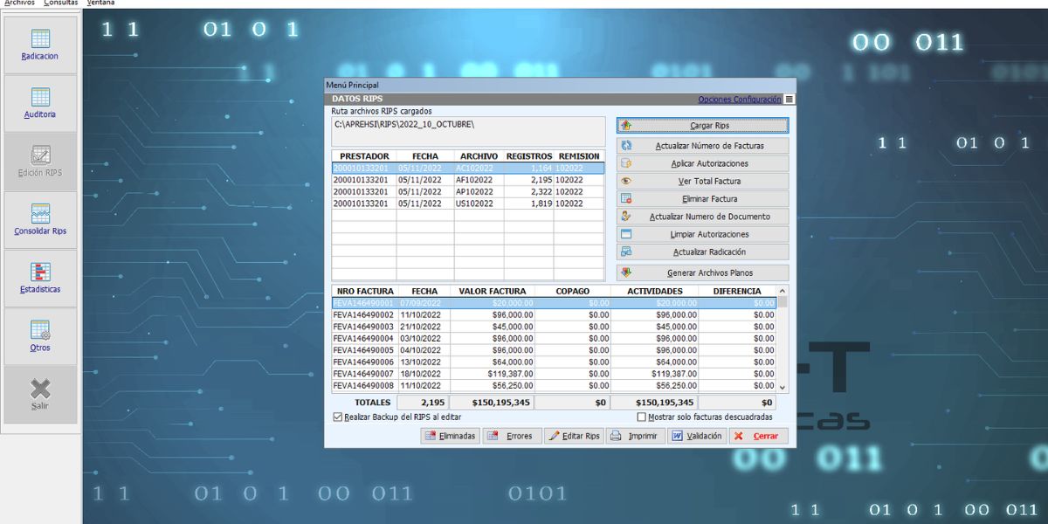Click the Imprimir printer icon
Image resolution: width=1048 pixels, height=524 pixels.
616,436
